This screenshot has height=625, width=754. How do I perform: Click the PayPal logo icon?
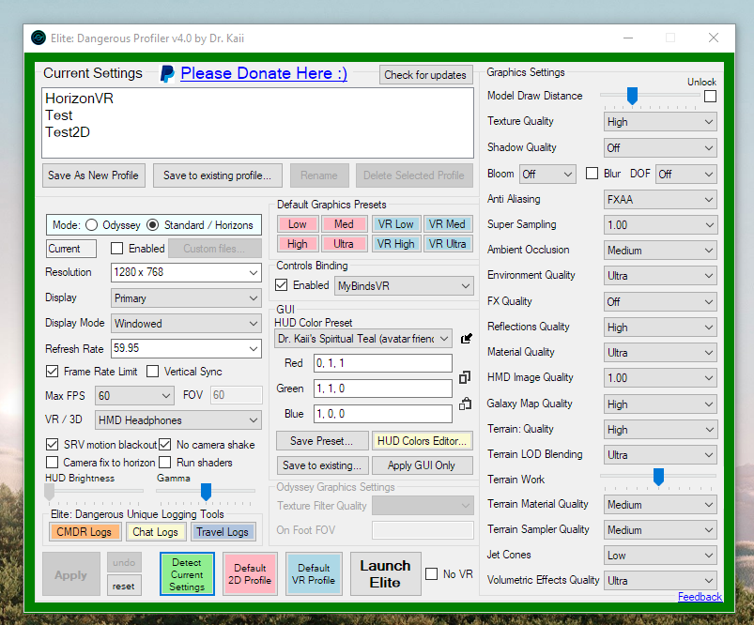pyautogui.click(x=167, y=73)
